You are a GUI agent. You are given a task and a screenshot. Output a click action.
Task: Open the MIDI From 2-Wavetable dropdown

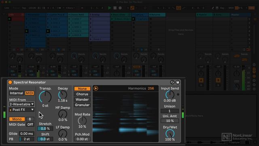tap(21, 104)
